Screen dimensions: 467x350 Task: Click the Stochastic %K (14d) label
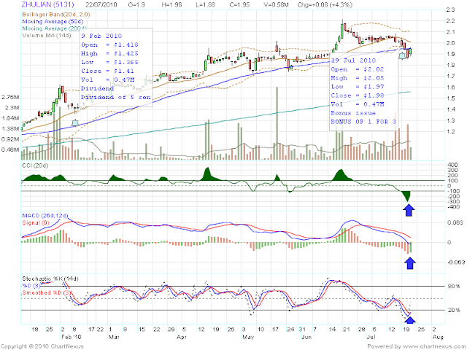click(50, 279)
